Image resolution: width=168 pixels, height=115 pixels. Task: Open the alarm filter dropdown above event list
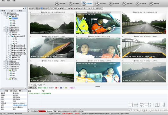pos(32,88)
